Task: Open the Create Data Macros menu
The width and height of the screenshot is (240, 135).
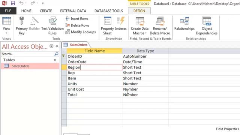Action: pyautogui.click(x=139, y=26)
